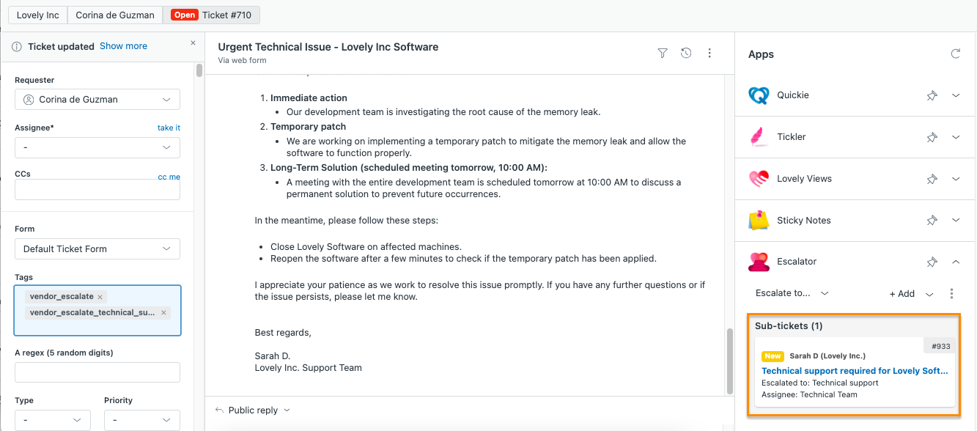Click the Via web form text
The height and width of the screenshot is (431, 977).
coord(242,60)
